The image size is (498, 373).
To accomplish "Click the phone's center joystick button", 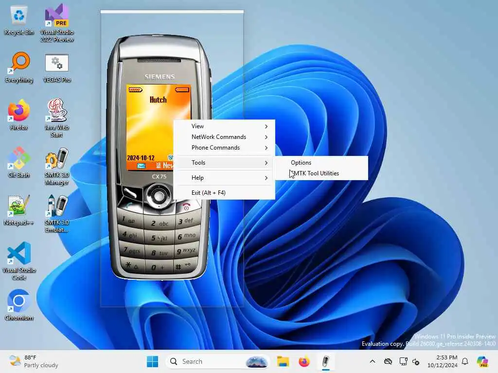I will click(158, 196).
